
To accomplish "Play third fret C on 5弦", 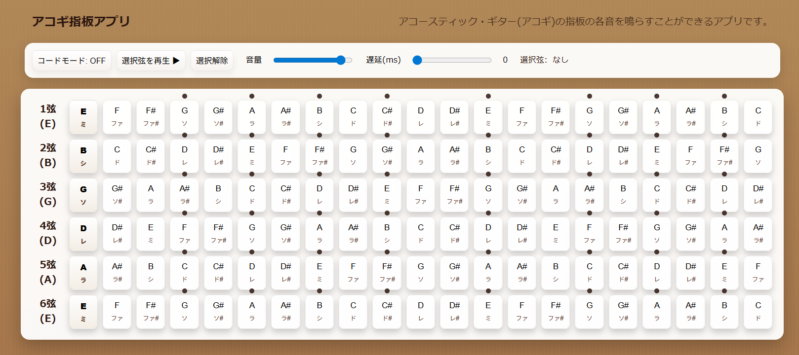I will point(185,273).
